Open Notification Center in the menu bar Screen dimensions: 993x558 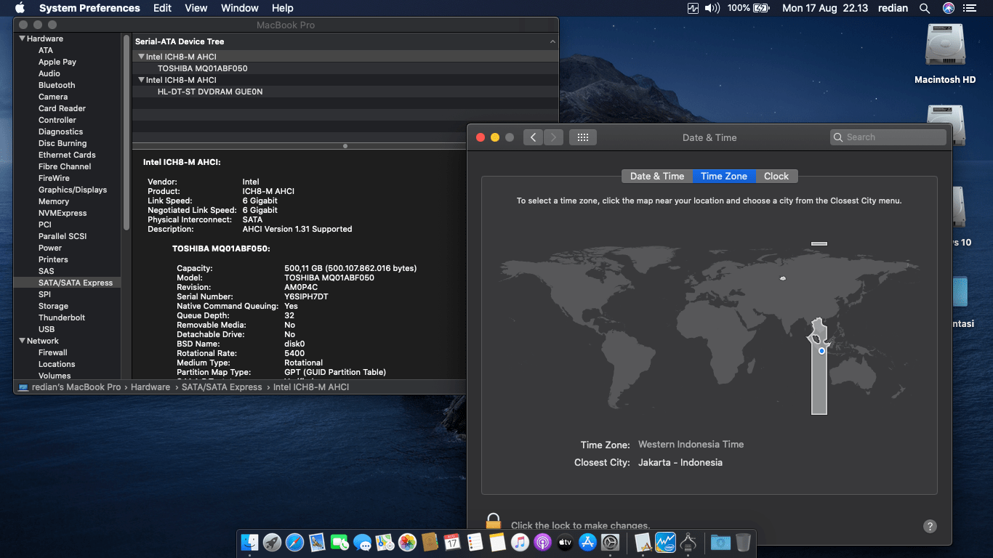point(970,8)
